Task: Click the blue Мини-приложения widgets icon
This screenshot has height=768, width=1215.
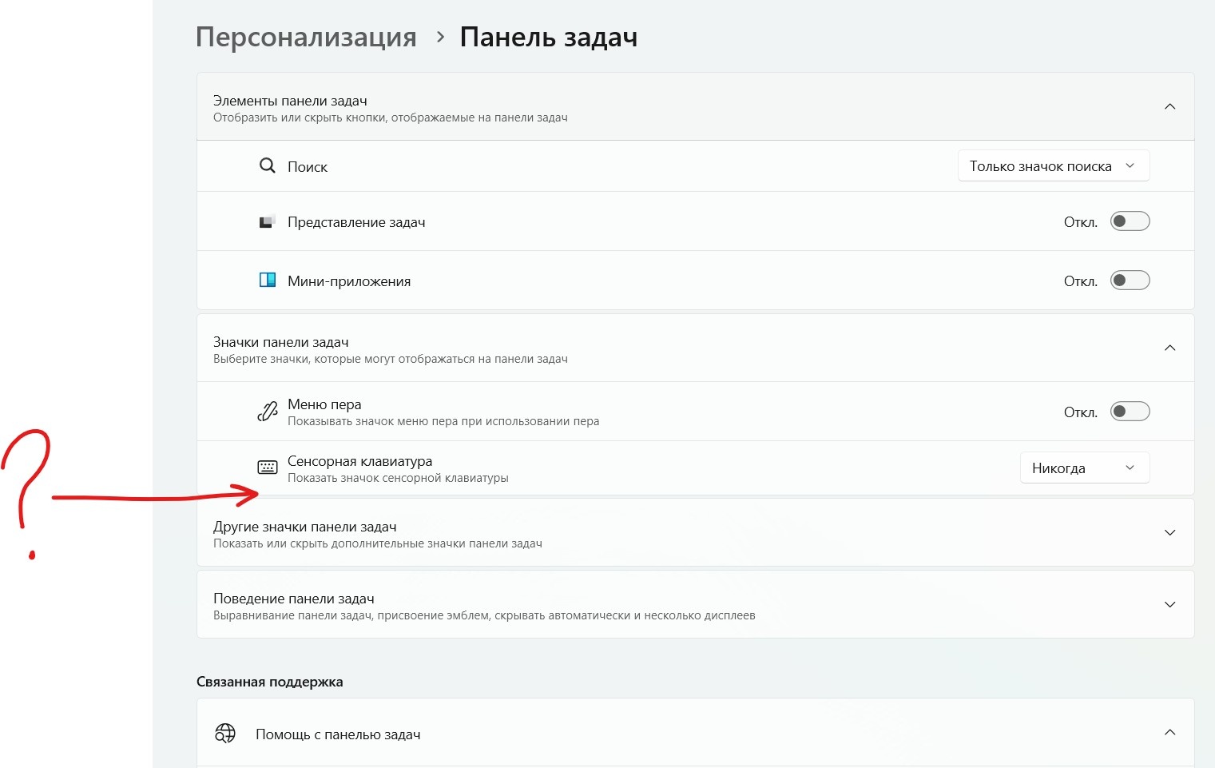Action: point(268,281)
